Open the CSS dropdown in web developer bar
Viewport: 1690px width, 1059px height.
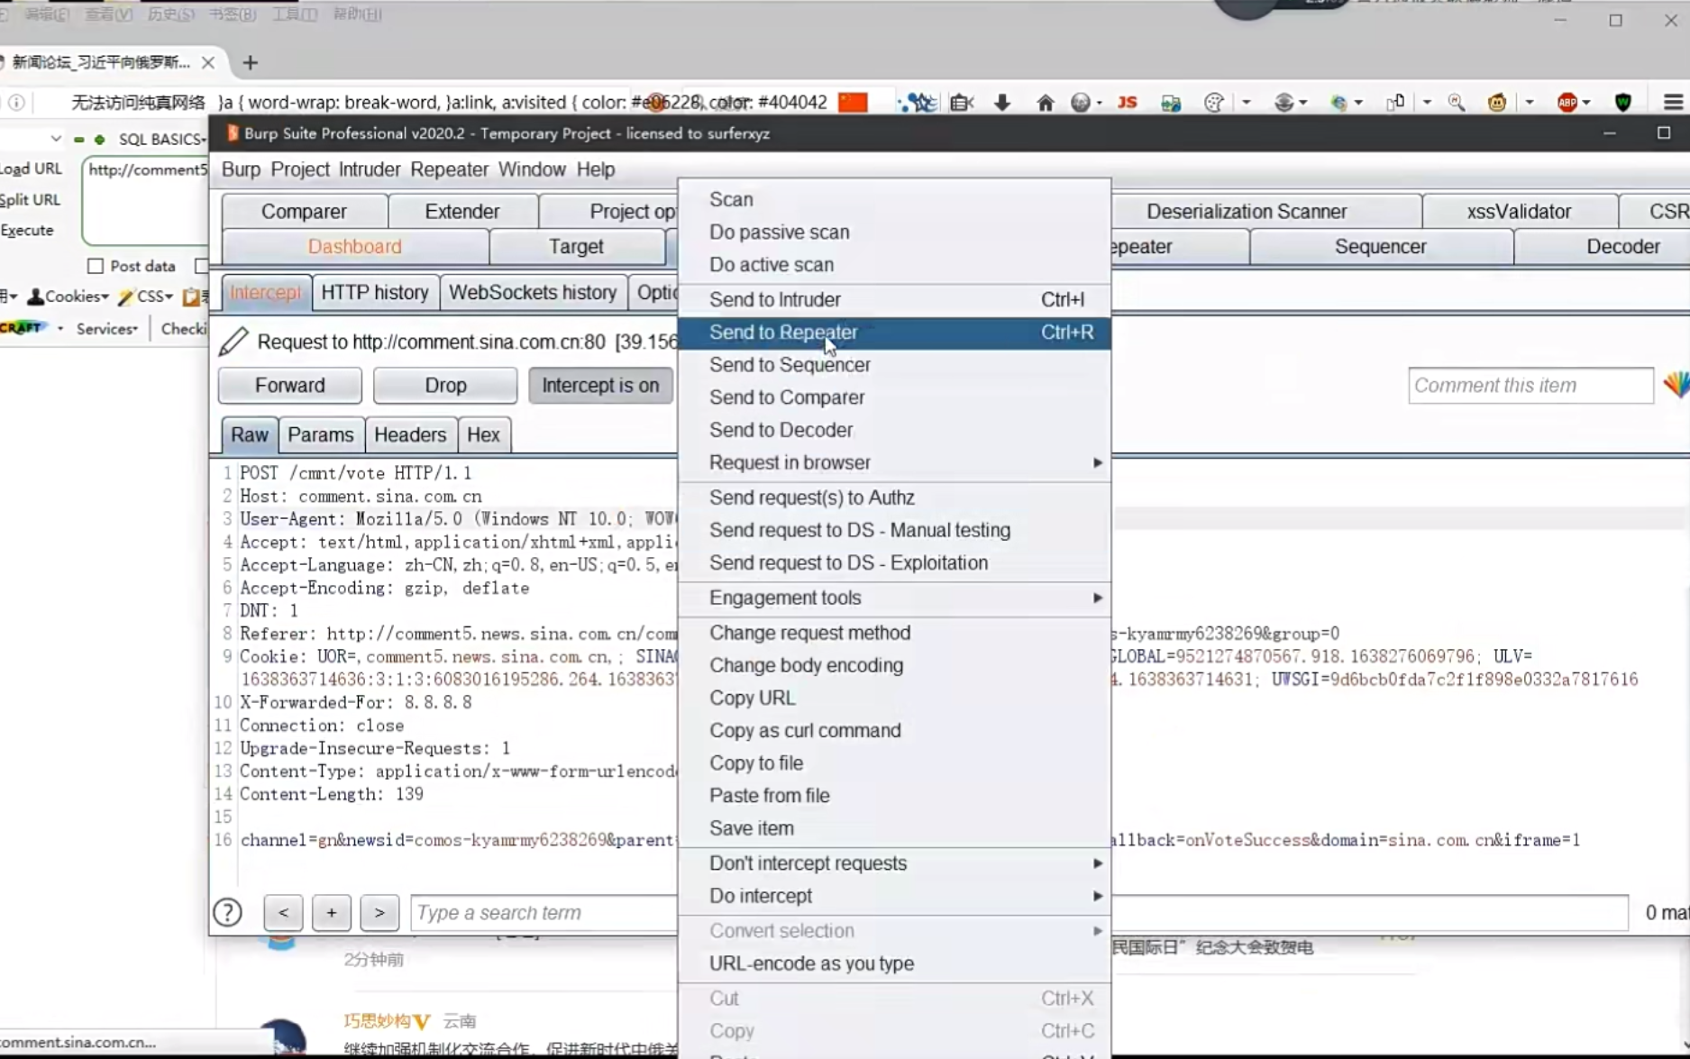click(146, 297)
